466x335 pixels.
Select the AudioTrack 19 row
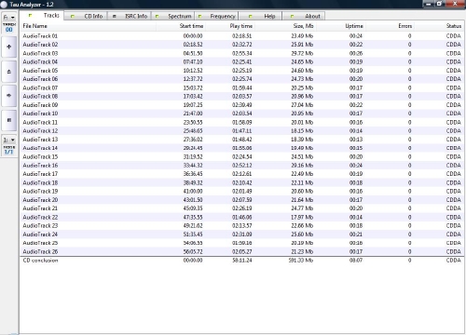[242, 191]
